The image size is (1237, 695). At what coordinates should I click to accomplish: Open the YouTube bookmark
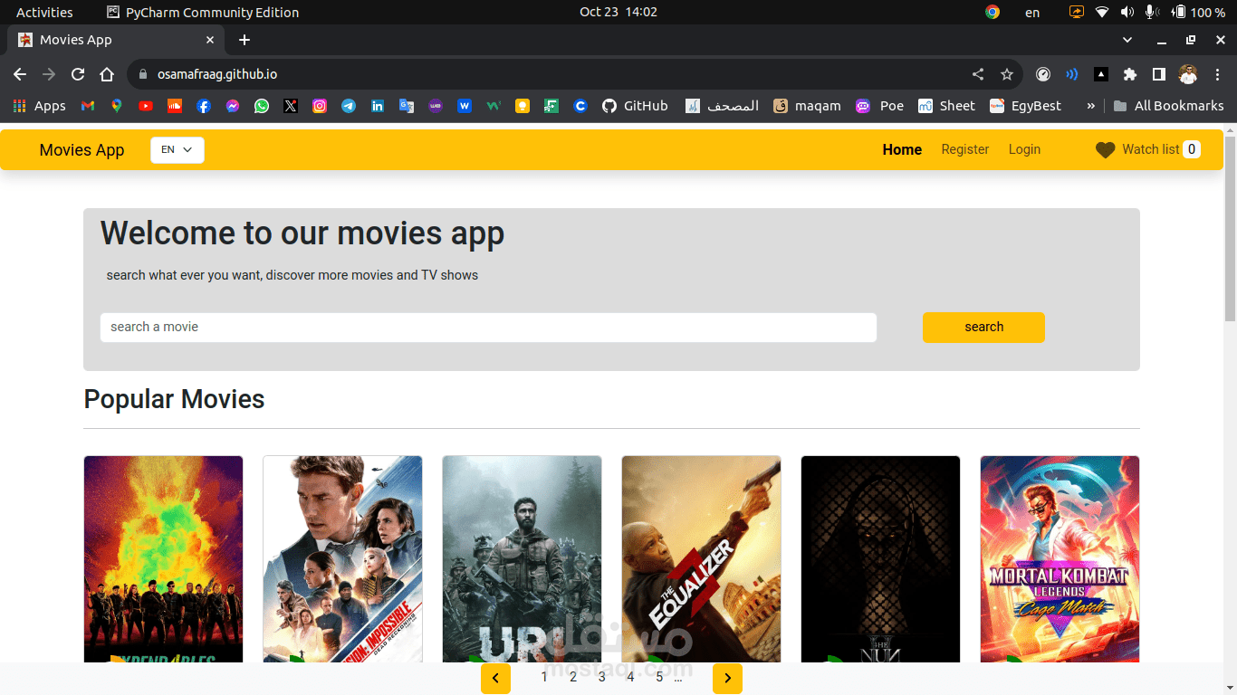pyautogui.click(x=146, y=106)
